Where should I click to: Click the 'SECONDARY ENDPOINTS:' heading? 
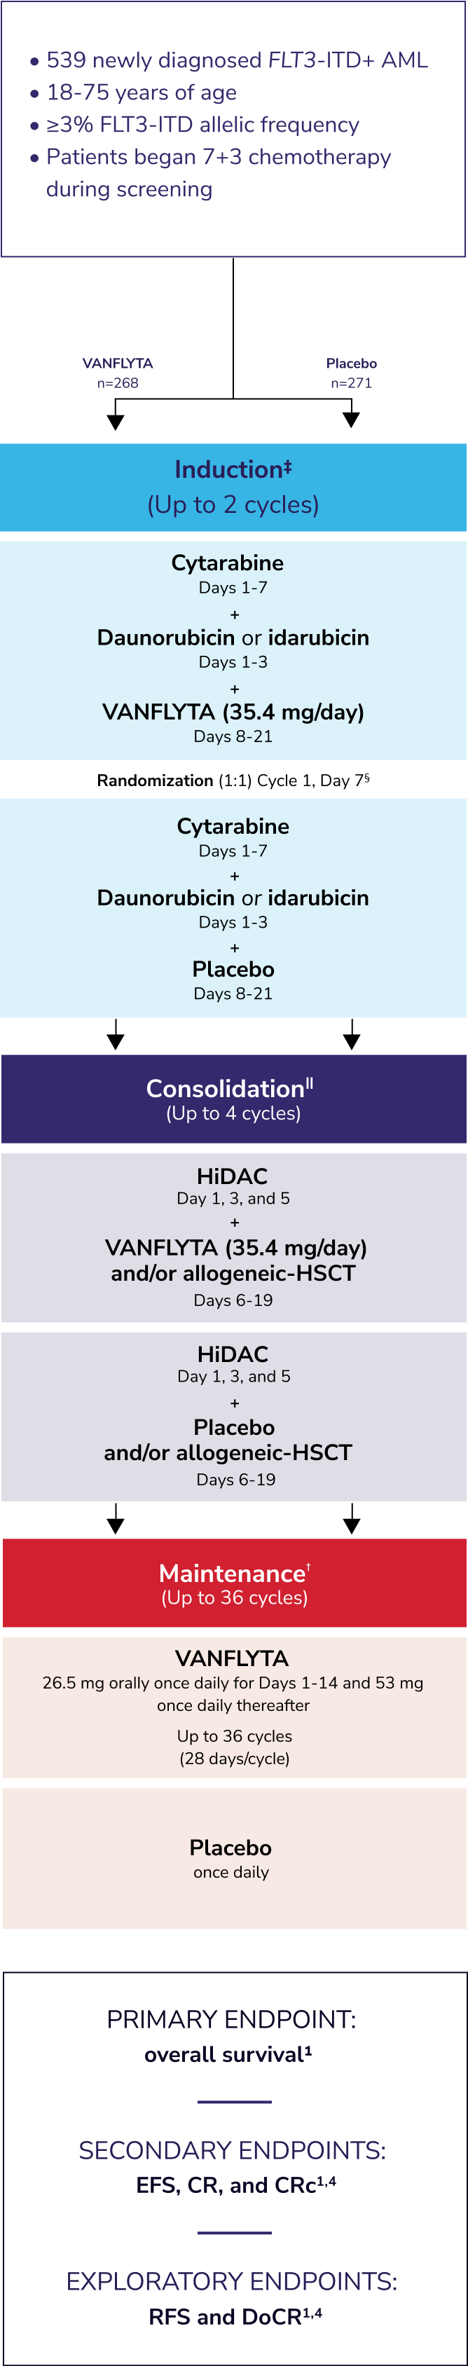[232, 2150]
